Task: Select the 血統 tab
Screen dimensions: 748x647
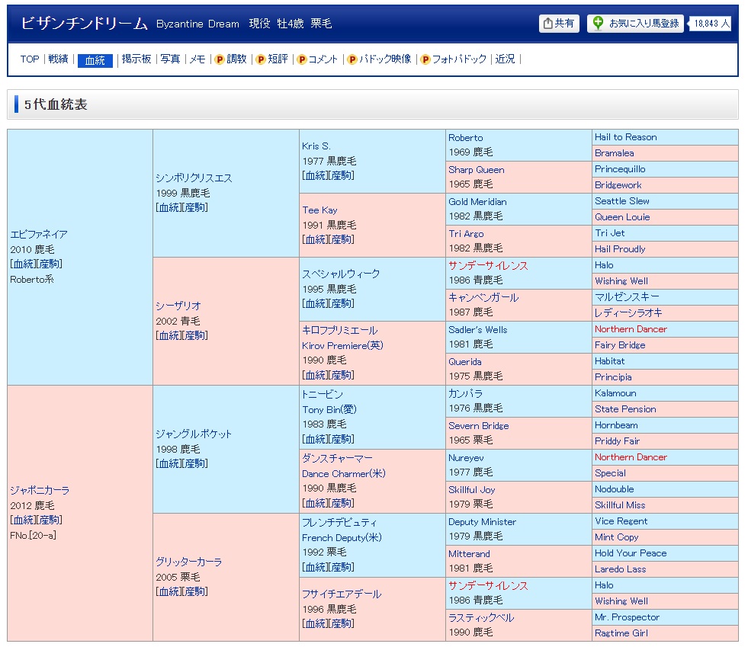Action: click(95, 60)
